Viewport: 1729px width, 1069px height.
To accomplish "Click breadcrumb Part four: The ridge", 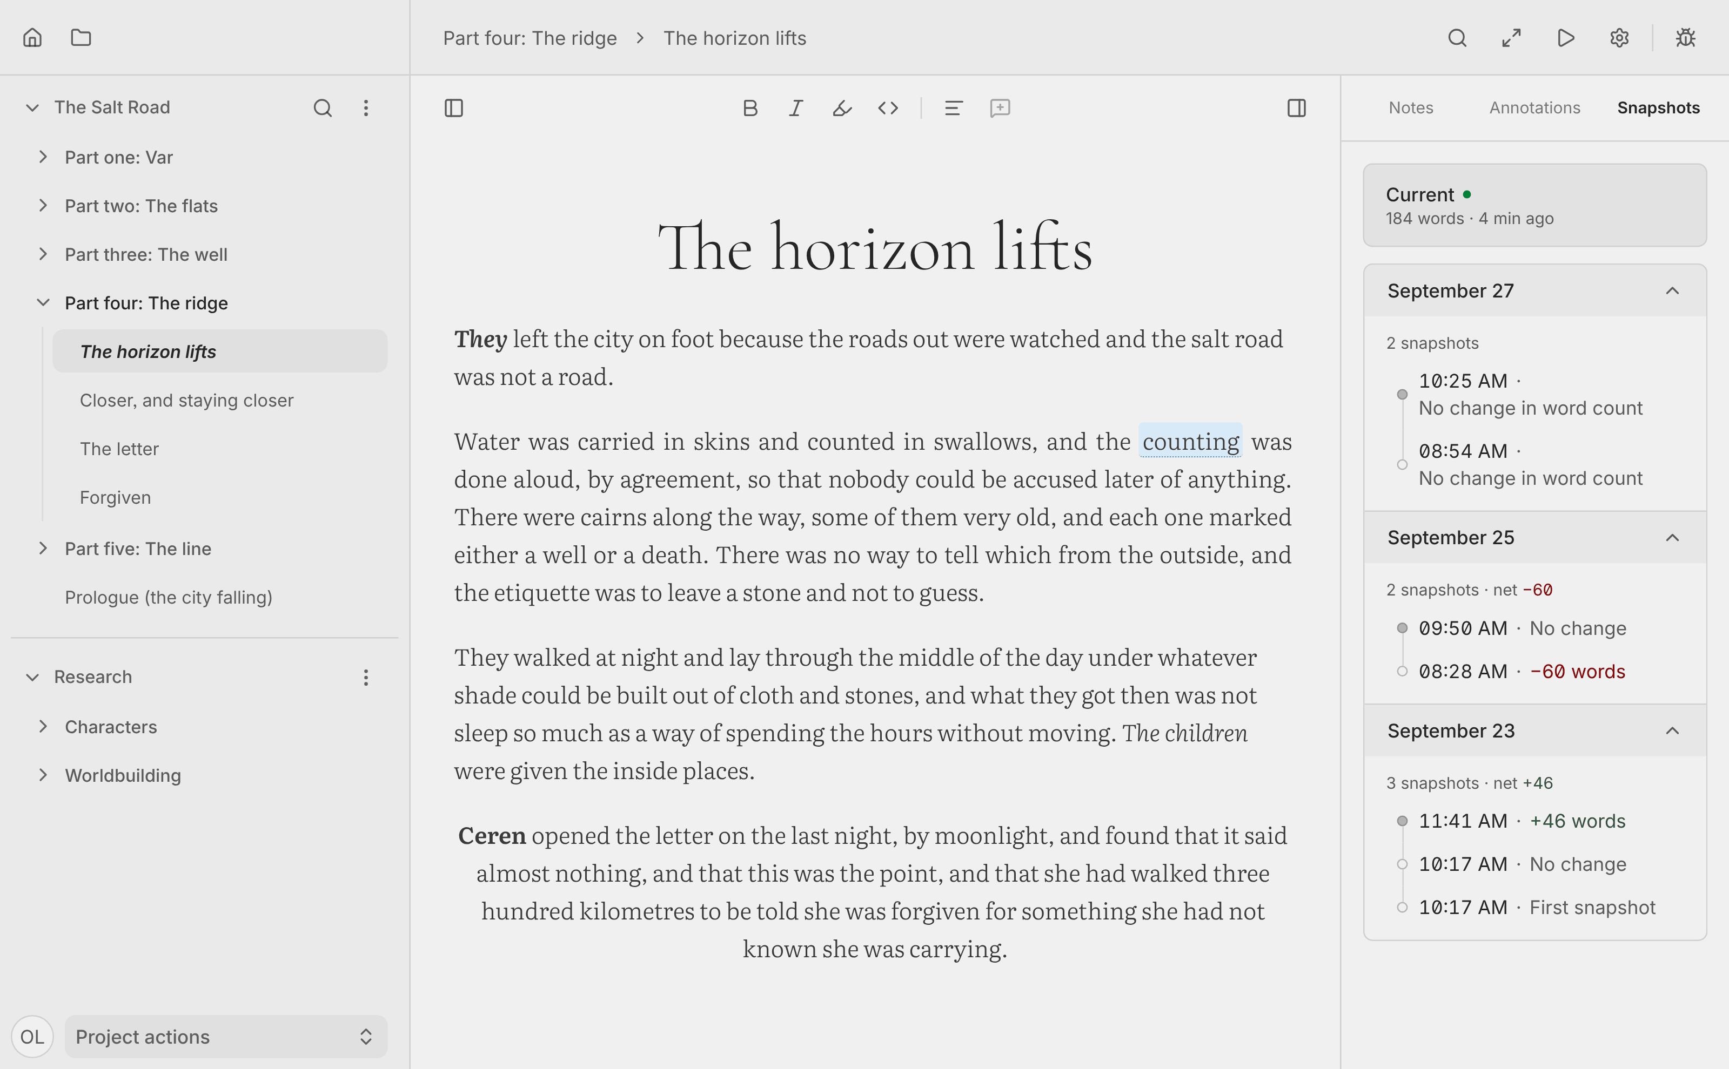I will tap(530, 38).
